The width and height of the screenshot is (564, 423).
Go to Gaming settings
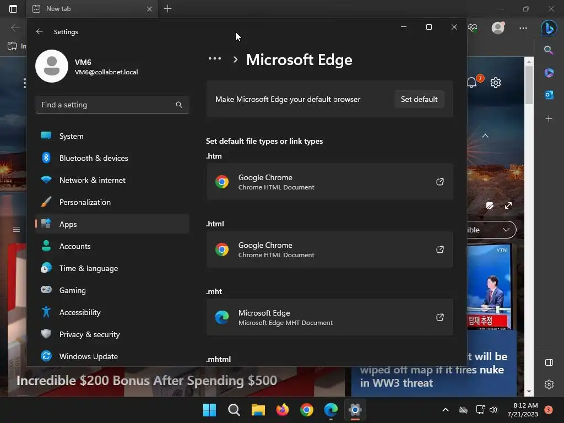click(112, 290)
